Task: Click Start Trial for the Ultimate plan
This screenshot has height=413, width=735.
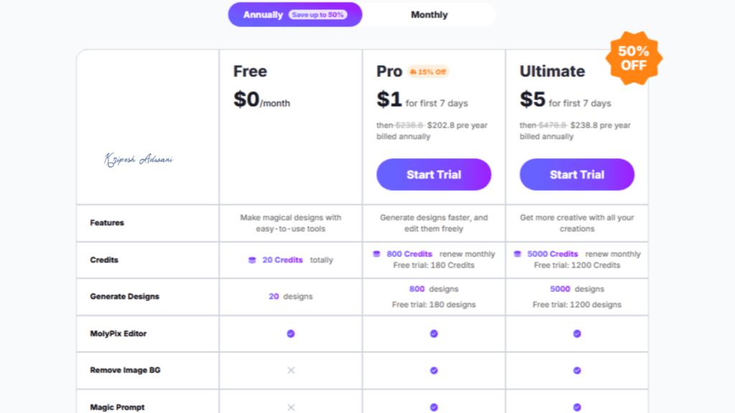Action: coord(577,174)
